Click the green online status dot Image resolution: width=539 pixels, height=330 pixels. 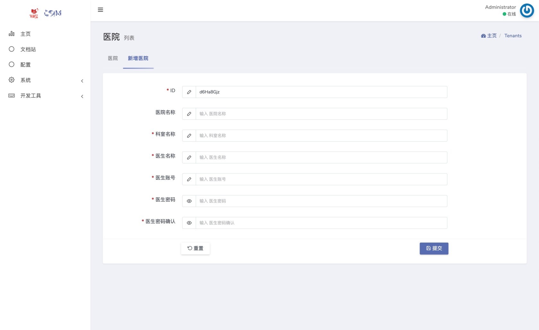point(504,14)
